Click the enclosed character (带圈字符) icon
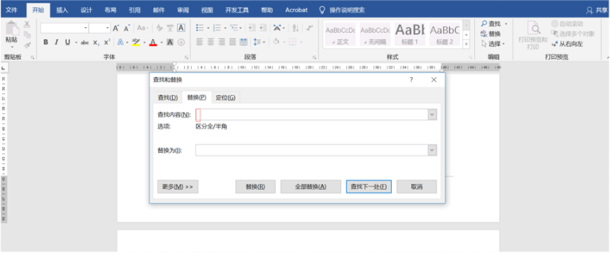 [x=181, y=42]
